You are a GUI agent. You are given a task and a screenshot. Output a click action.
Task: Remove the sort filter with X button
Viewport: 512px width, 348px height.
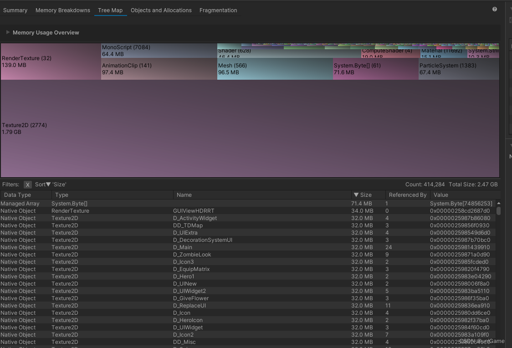28,184
